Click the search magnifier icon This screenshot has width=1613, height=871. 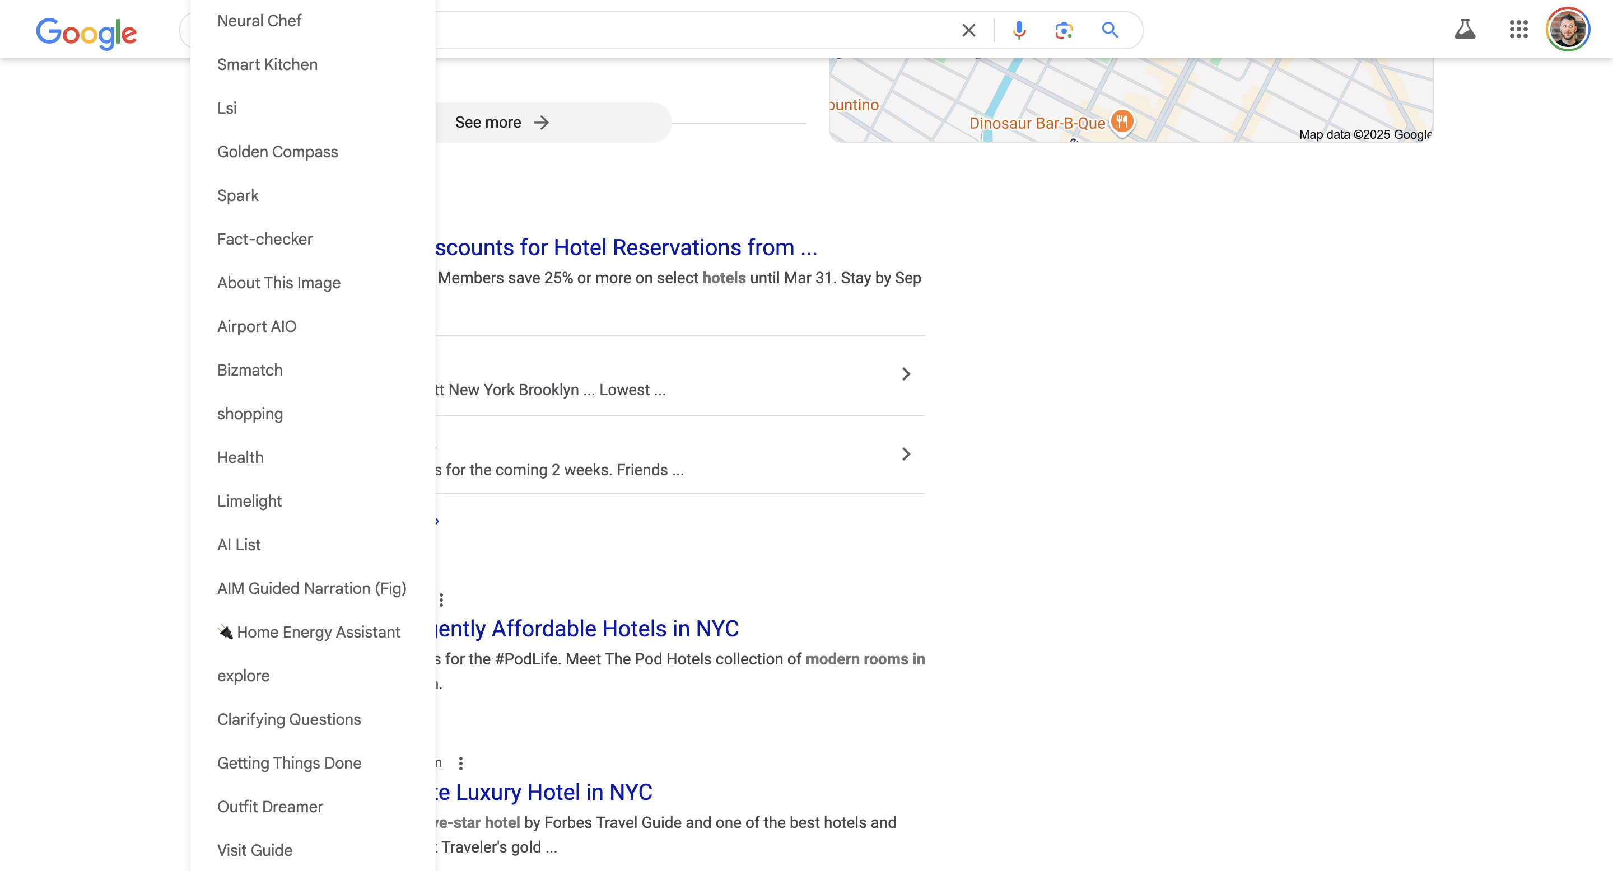(x=1110, y=30)
